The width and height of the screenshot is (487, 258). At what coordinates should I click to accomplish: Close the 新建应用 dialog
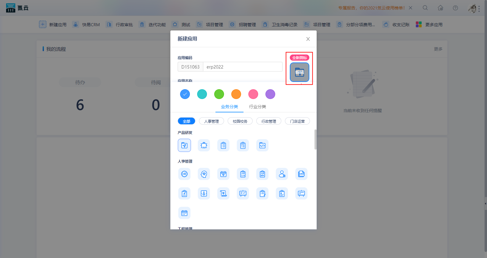click(308, 39)
